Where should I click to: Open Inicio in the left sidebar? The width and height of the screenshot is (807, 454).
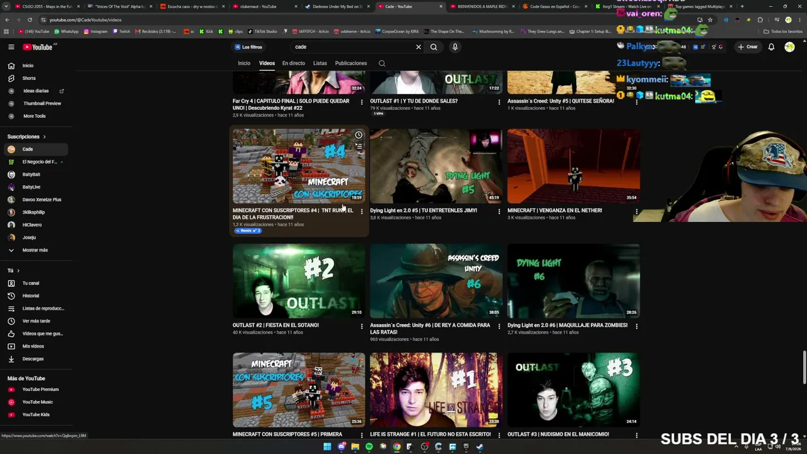tap(35, 66)
